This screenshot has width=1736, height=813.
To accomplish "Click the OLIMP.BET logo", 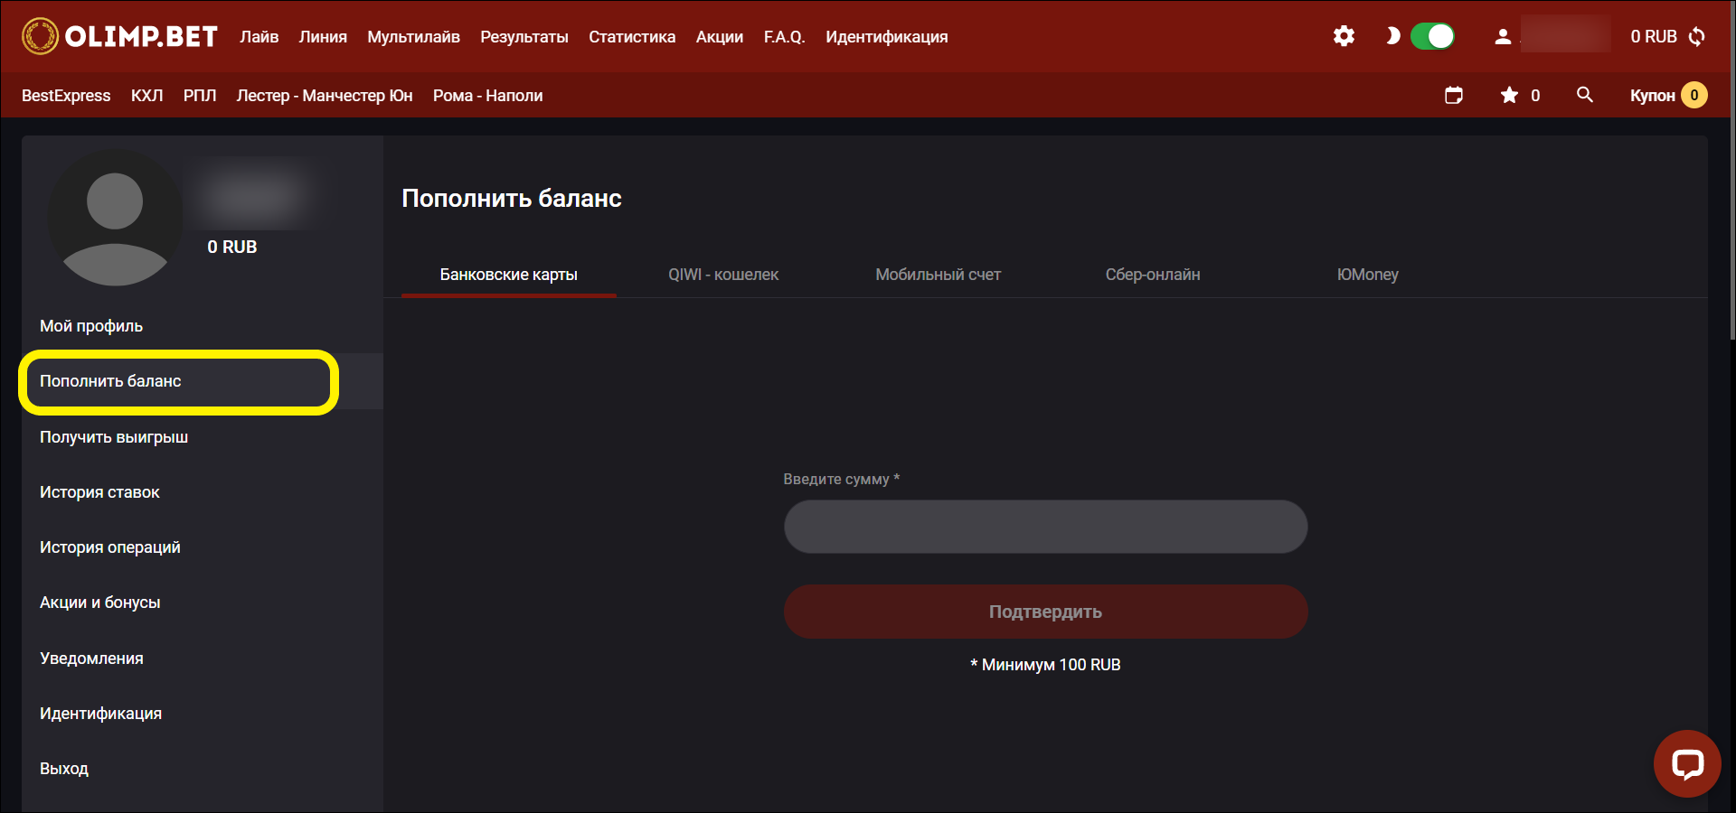I will [119, 36].
